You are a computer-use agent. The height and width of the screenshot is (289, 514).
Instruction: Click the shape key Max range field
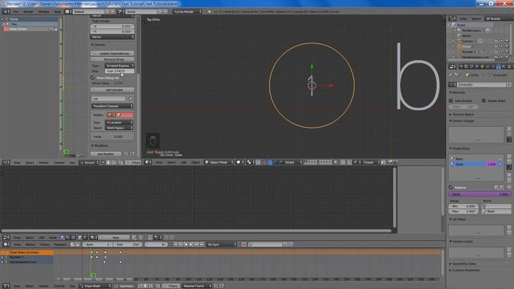point(463,211)
